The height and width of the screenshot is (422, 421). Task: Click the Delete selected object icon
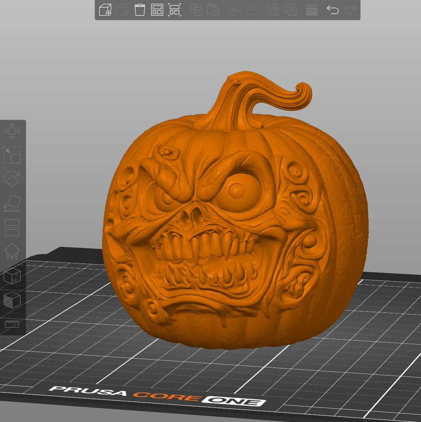click(122, 10)
